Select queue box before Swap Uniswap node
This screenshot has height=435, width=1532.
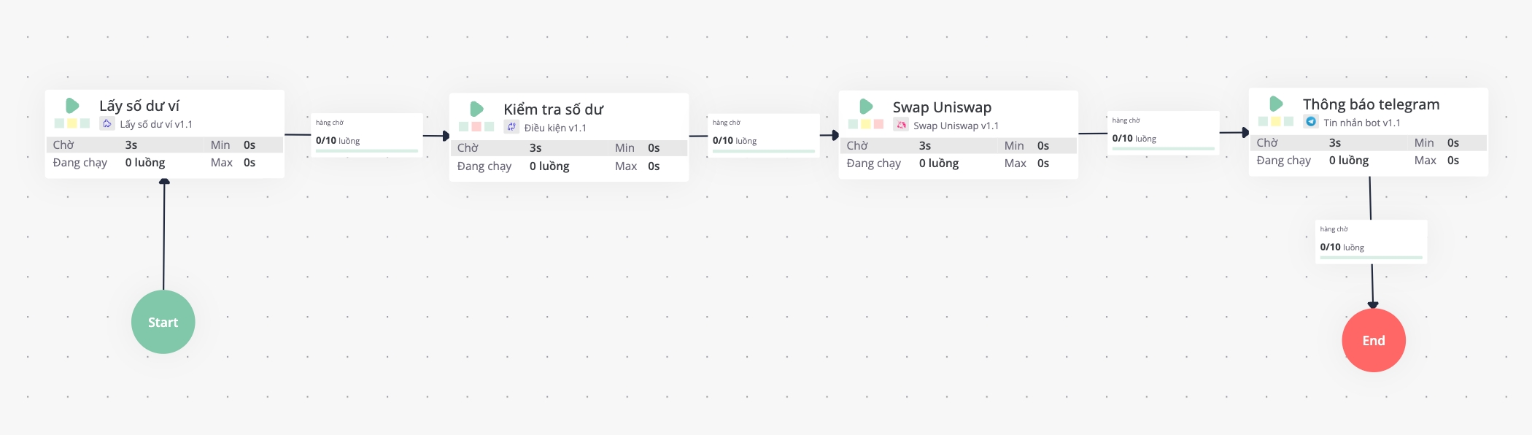pyautogui.click(x=764, y=134)
